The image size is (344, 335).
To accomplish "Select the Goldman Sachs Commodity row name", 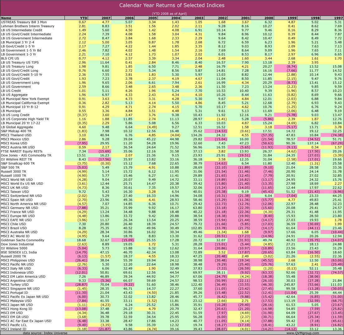I will [x=23, y=240].
